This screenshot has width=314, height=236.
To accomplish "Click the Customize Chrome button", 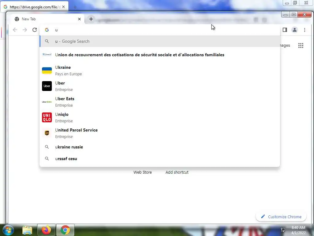I will [x=281, y=217].
